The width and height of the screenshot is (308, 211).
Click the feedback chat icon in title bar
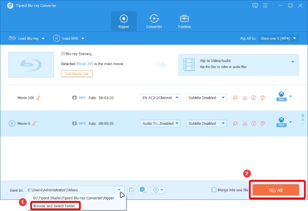pyautogui.click(x=255, y=5)
